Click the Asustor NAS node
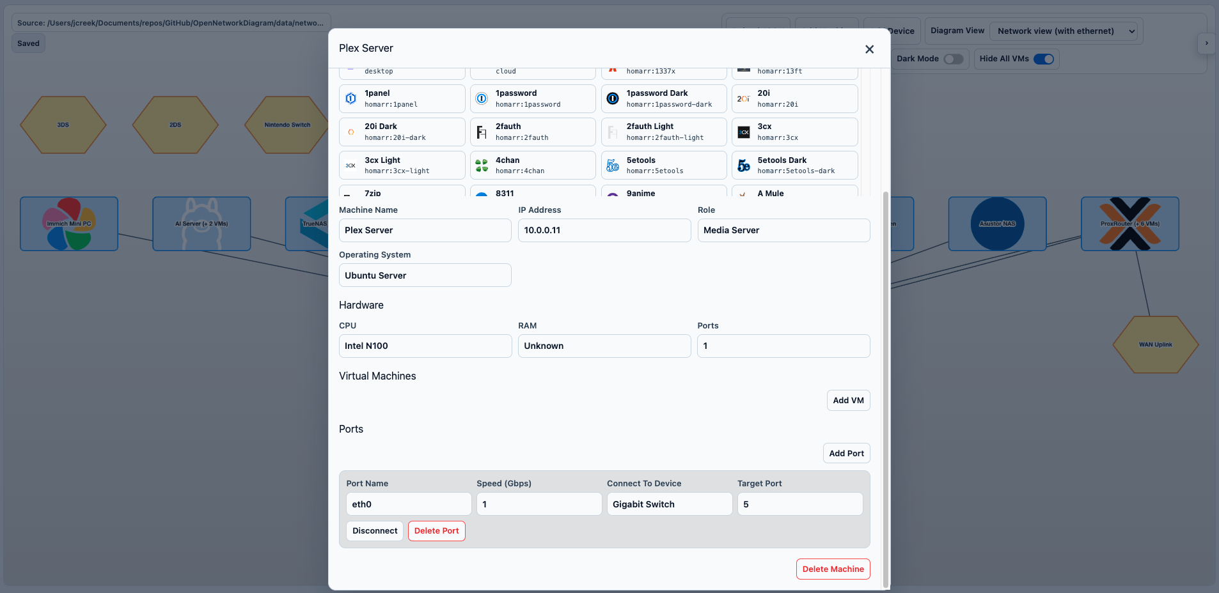Viewport: 1219px width, 593px height. pos(997,224)
